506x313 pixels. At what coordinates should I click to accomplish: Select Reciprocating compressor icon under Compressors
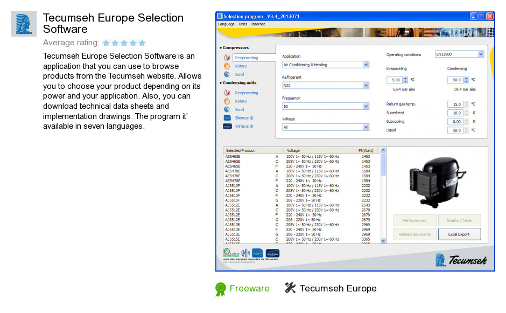pos(227,58)
